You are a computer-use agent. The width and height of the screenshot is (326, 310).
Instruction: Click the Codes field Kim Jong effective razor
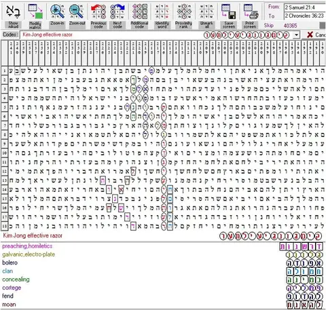click(156, 35)
